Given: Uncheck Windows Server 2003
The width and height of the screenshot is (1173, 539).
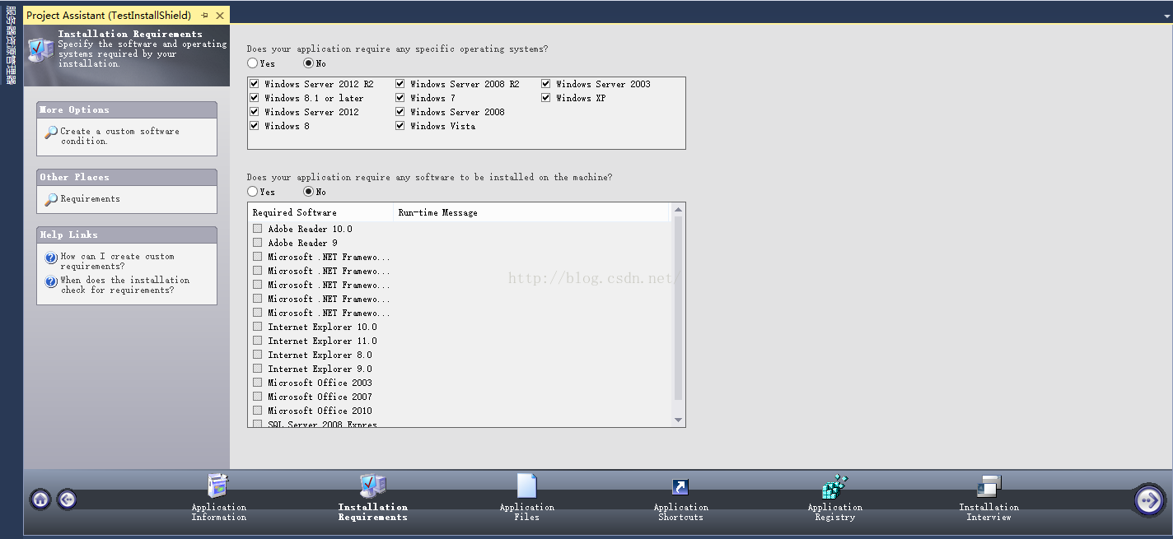Looking at the screenshot, I should click(x=546, y=84).
